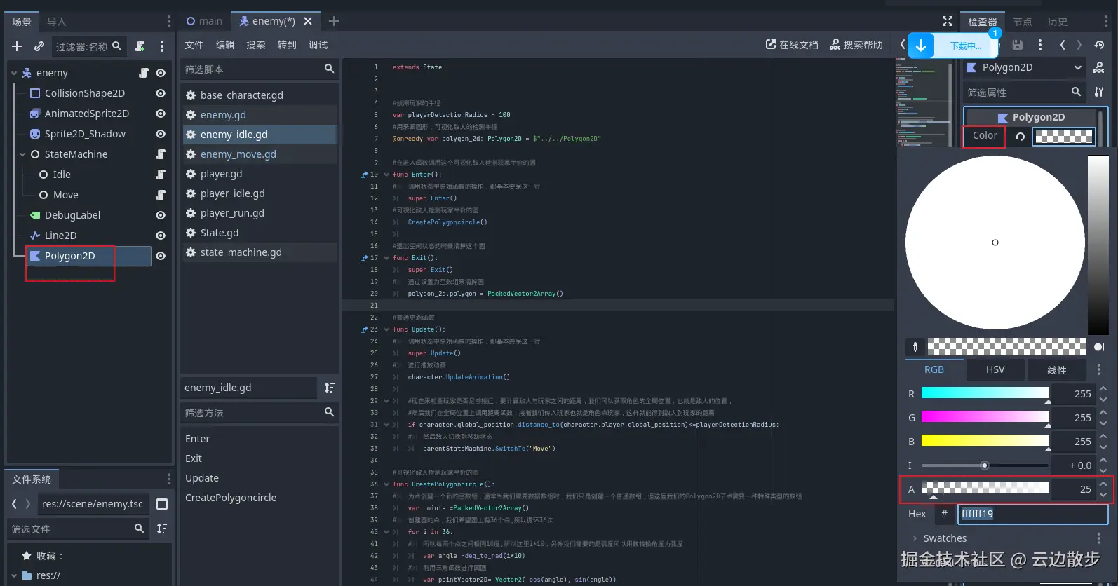Open the script on the StateMachine node

point(161,154)
